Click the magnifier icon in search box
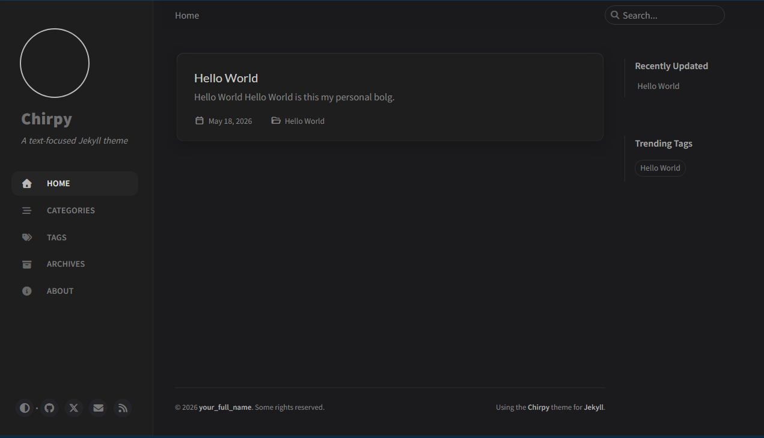The height and width of the screenshot is (438, 764). [x=615, y=15]
